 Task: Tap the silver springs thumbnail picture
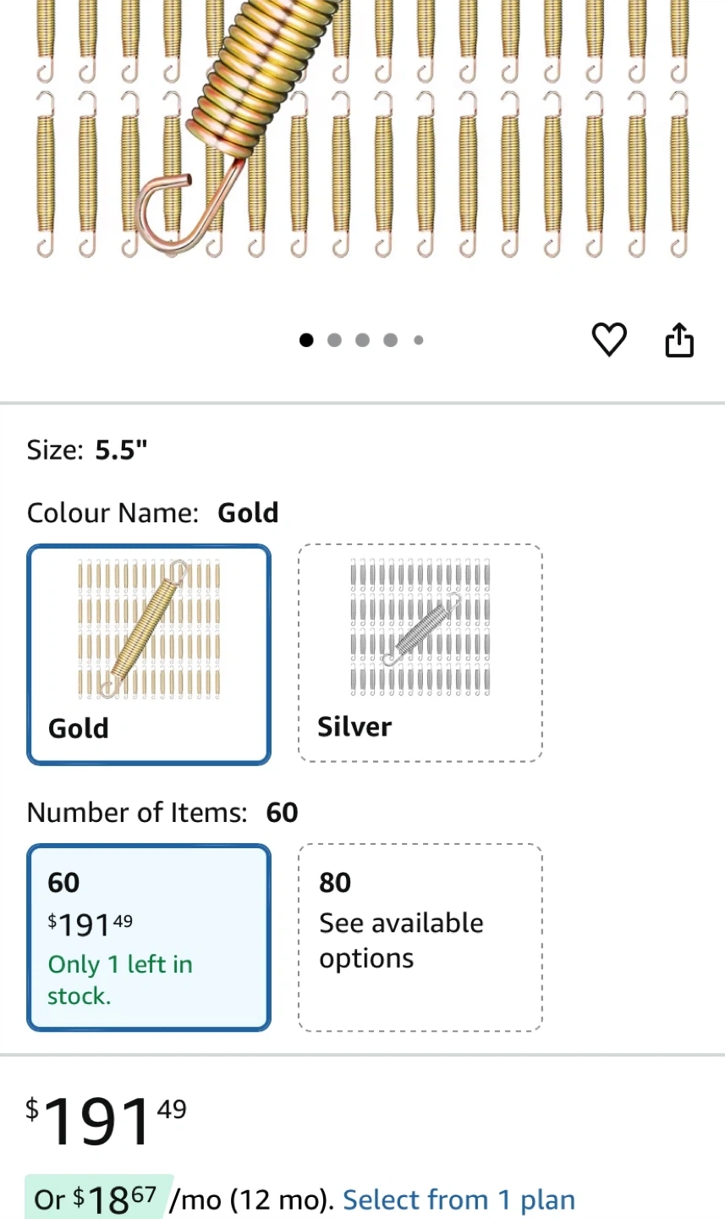coord(420,627)
